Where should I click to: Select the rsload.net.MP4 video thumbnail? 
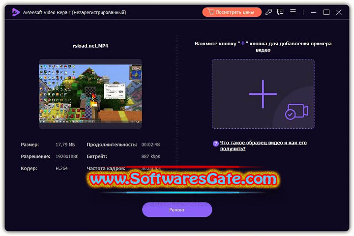[90, 94]
